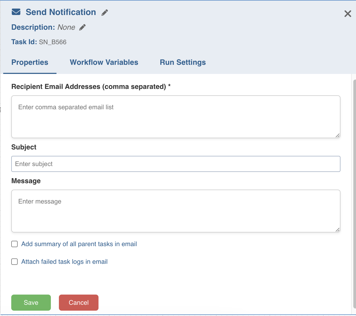
Task: Enable Add summary of all parent tasks checkbox
Action: click(14, 244)
